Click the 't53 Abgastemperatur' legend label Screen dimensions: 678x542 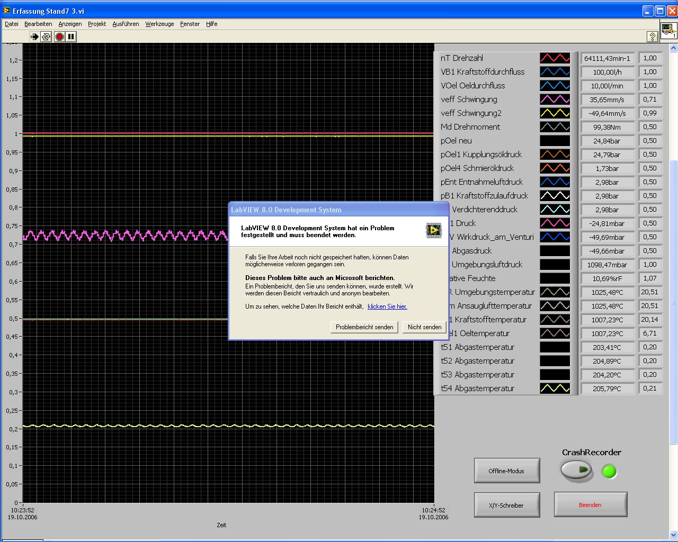coord(478,375)
